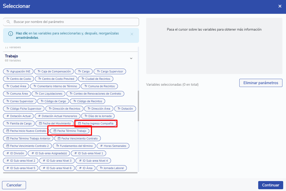
Task: Add the Correo Supervisor variable
Action: [x=20, y=101]
